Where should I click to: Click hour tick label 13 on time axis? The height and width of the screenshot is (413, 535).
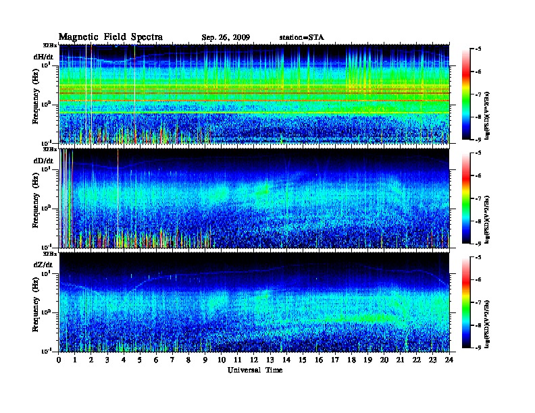pos(270,360)
